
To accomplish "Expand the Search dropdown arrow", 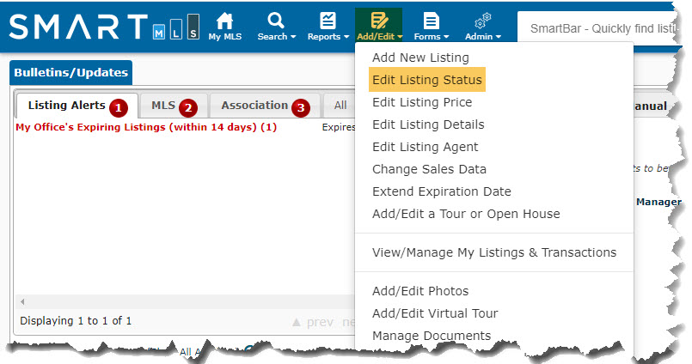I will pyautogui.click(x=293, y=37).
